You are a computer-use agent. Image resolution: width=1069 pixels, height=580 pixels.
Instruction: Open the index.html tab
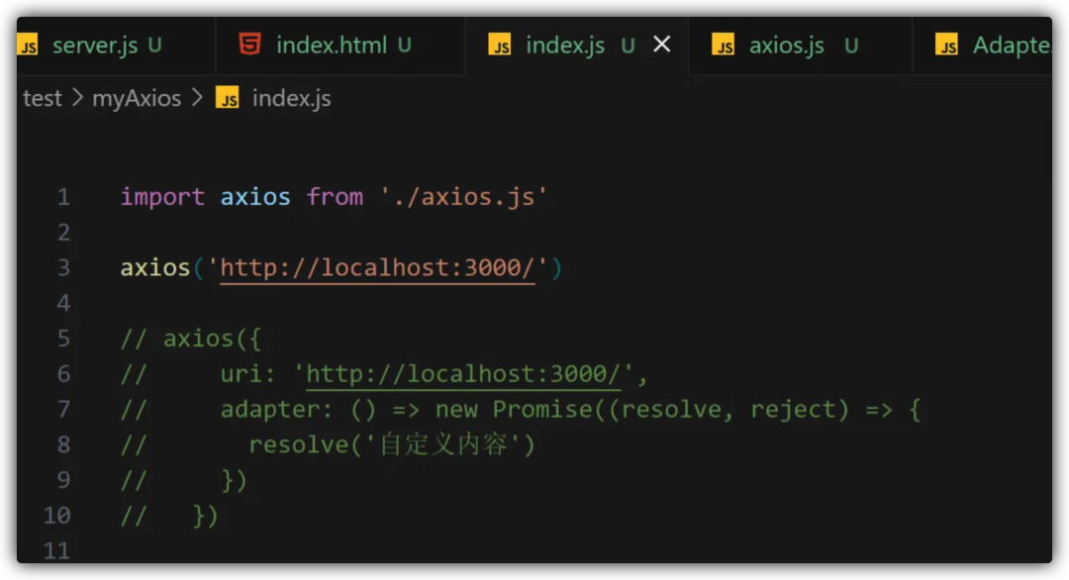[x=331, y=46]
